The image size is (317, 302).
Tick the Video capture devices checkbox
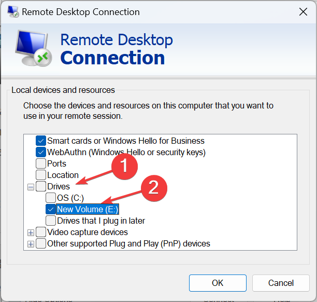(40, 232)
